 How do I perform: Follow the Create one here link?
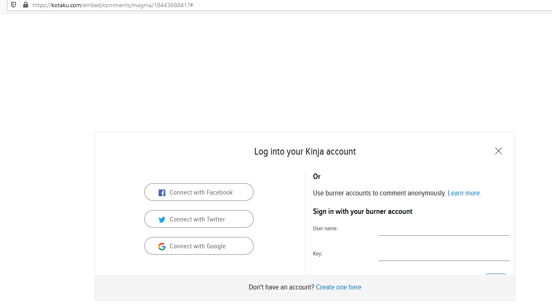(338, 287)
